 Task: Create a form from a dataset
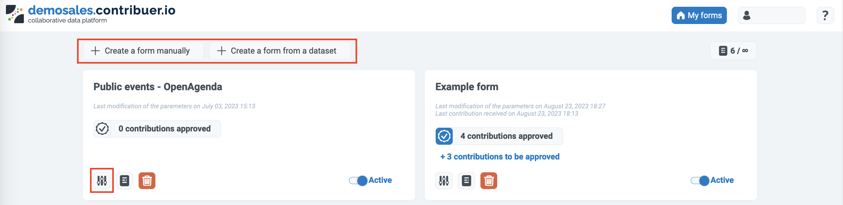point(280,51)
